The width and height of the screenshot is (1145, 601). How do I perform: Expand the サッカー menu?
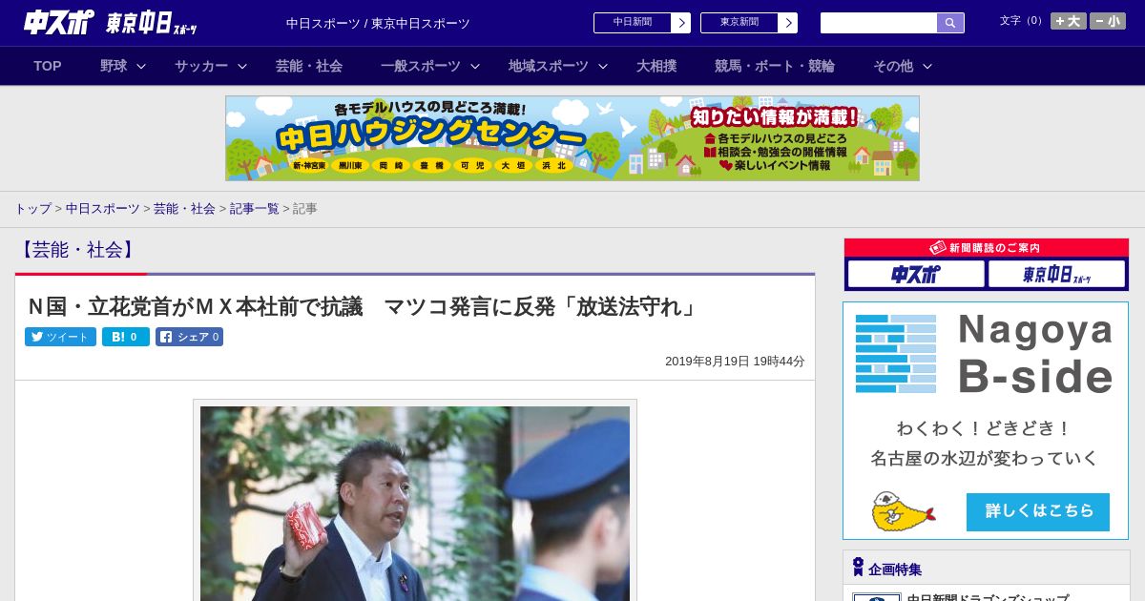coord(211,66)
